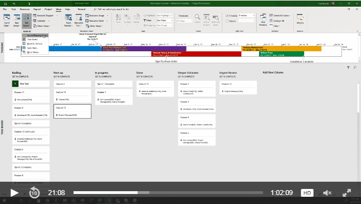Choose Reset to Default menu entry
The image size is (361, 204).
click(x=35, y=43)
